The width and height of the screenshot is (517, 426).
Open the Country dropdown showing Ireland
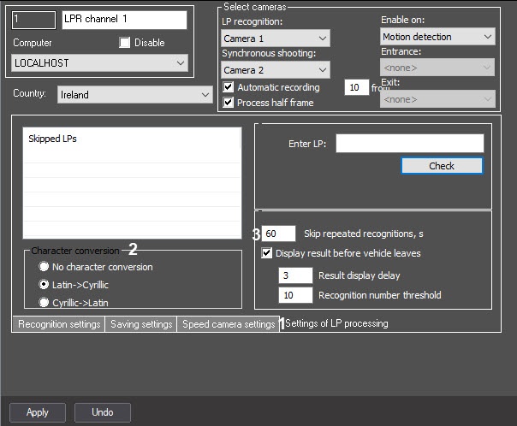coord(135,95)
